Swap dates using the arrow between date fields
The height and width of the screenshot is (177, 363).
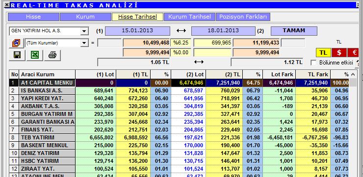click(x=181, y=31)
